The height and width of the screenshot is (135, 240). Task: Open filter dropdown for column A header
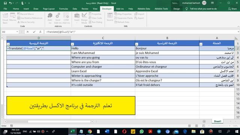(x=201, y=44)
